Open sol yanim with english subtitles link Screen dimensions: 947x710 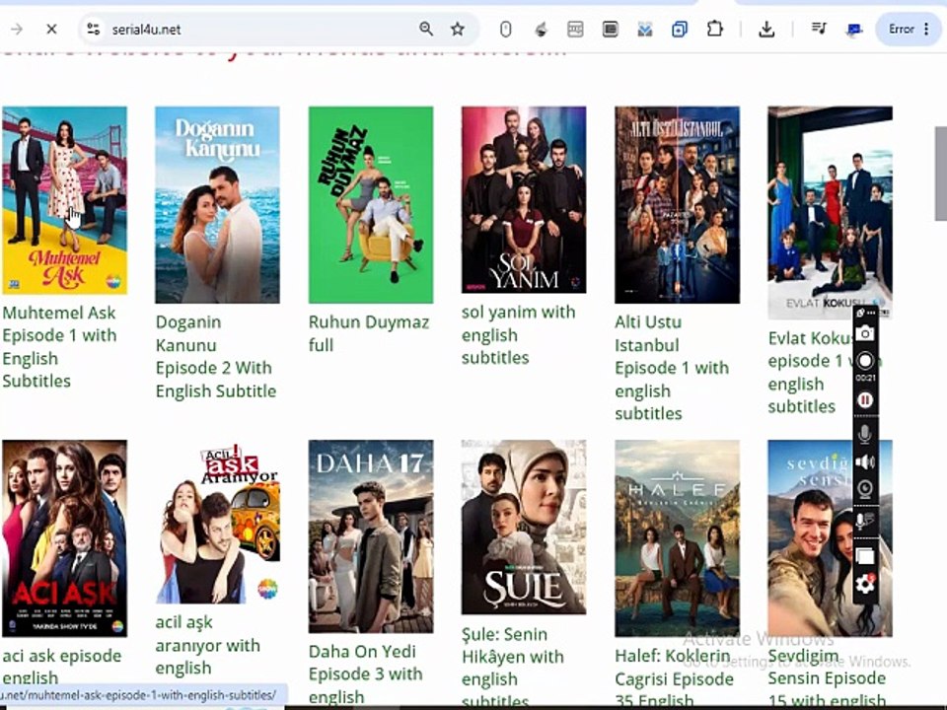click(518, 334)
